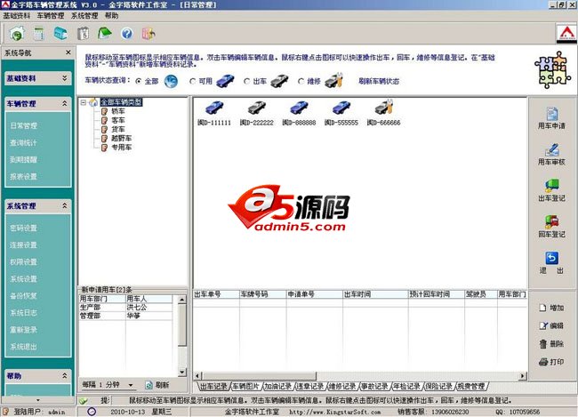
Task: Open 用车审核 review icon
Action: 552,150
